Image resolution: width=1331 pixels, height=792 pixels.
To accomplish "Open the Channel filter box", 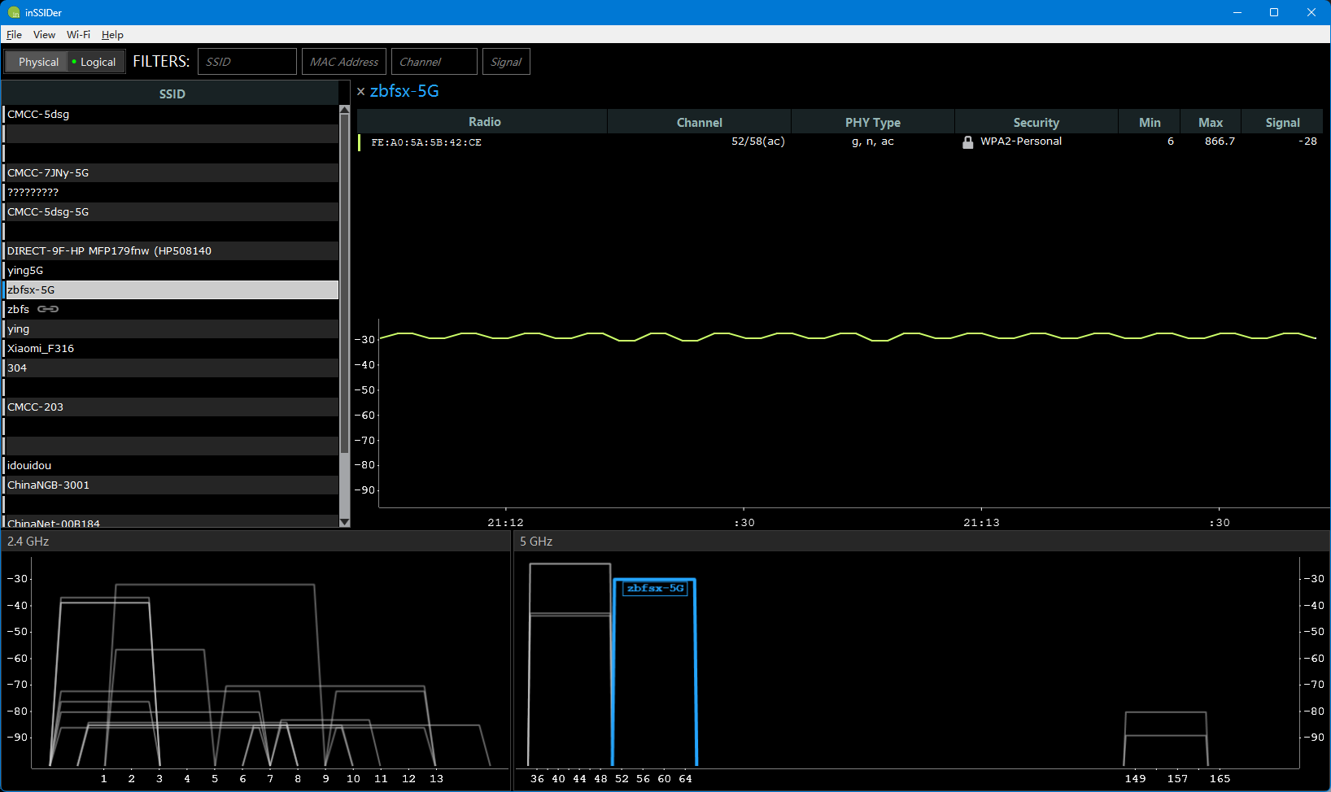I will coord(434,62).
